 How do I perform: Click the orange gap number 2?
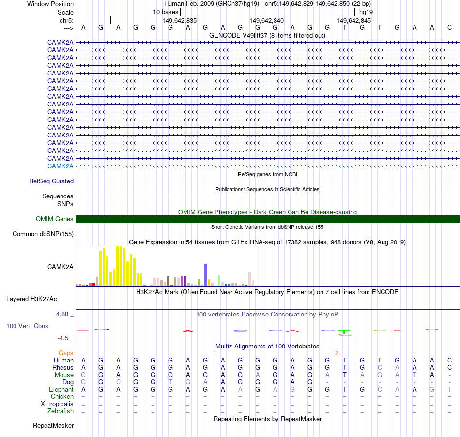coord(337,353)
